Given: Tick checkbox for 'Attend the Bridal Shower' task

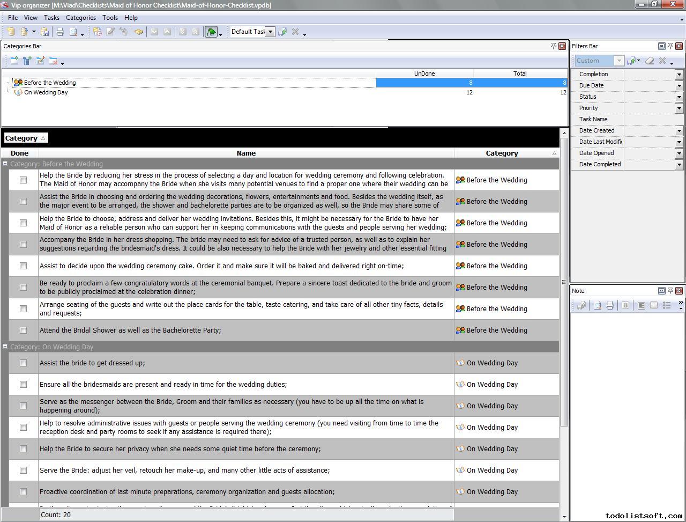Looking at the screenshot, I should click(x=23, y=330).
